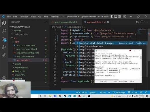This screenshot has width=150, height=112.
Task: Click VS Code icon in taskbar
Action: click(x=74, y=96)
